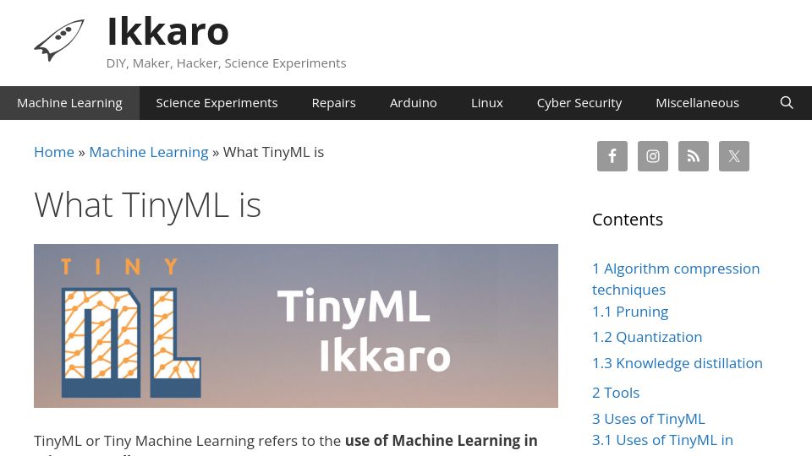Open the Miscellaneous menu item
The image size is (812, 456).
697,103
